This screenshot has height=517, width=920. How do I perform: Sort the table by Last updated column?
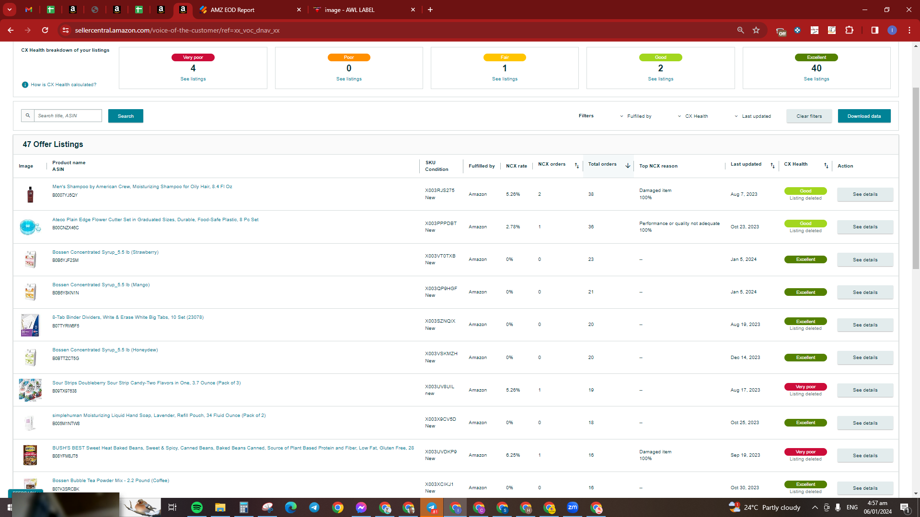tap(772, 166)
